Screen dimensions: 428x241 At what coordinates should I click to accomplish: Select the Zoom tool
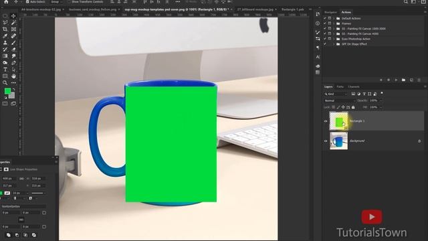[5, 82]
